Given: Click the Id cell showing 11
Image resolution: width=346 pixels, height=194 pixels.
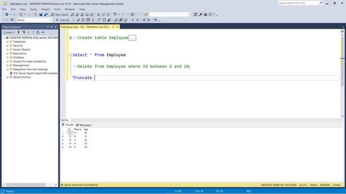Looking at the screenshot, I should 70,133.
